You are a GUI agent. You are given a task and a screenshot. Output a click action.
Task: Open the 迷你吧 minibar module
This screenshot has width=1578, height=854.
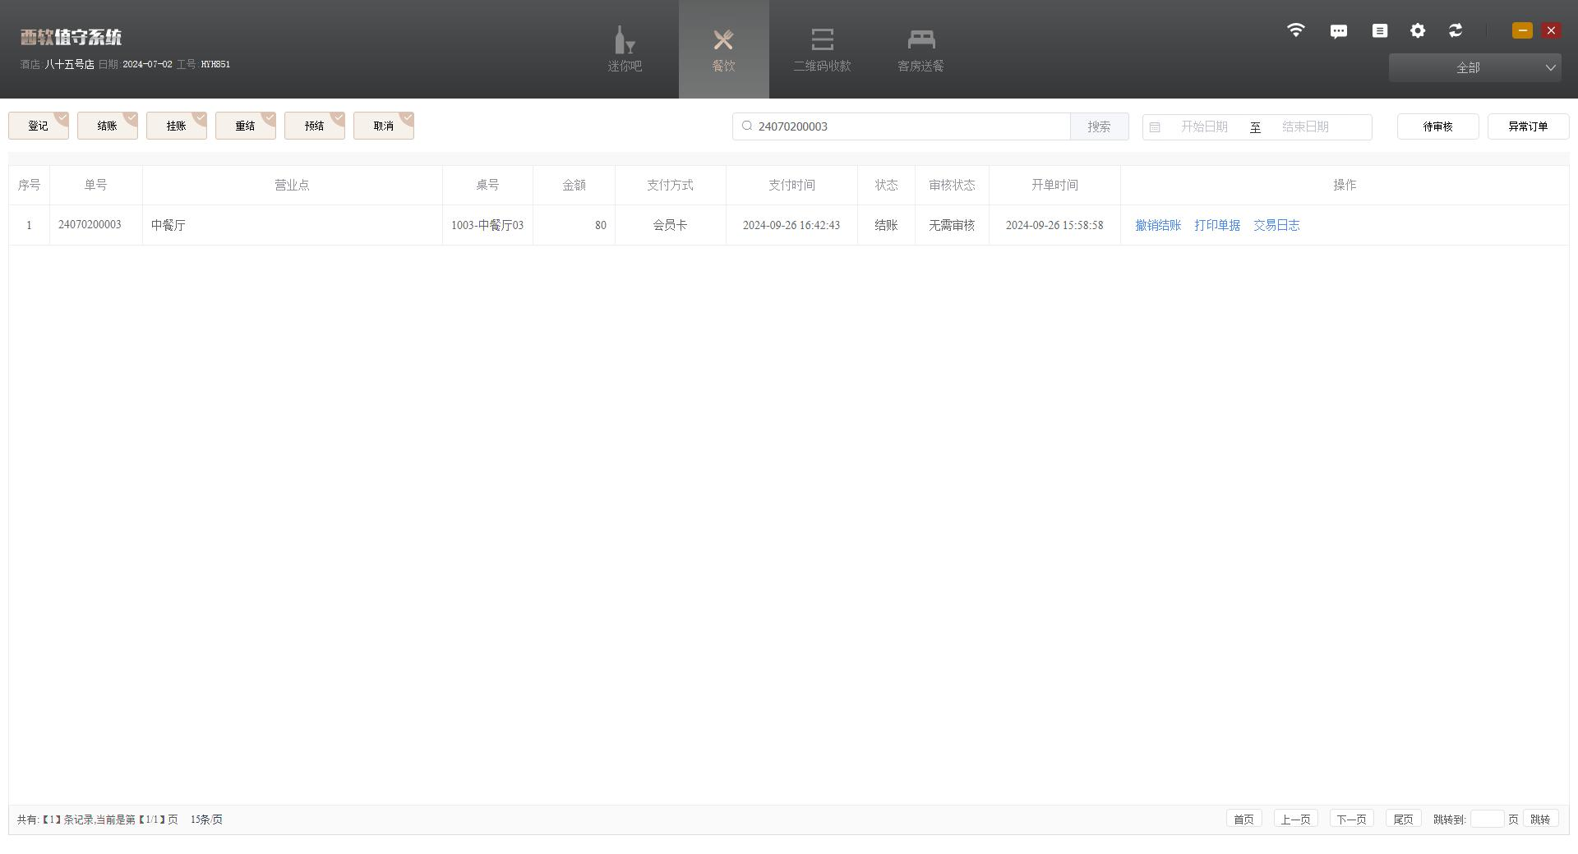point(625,49)
